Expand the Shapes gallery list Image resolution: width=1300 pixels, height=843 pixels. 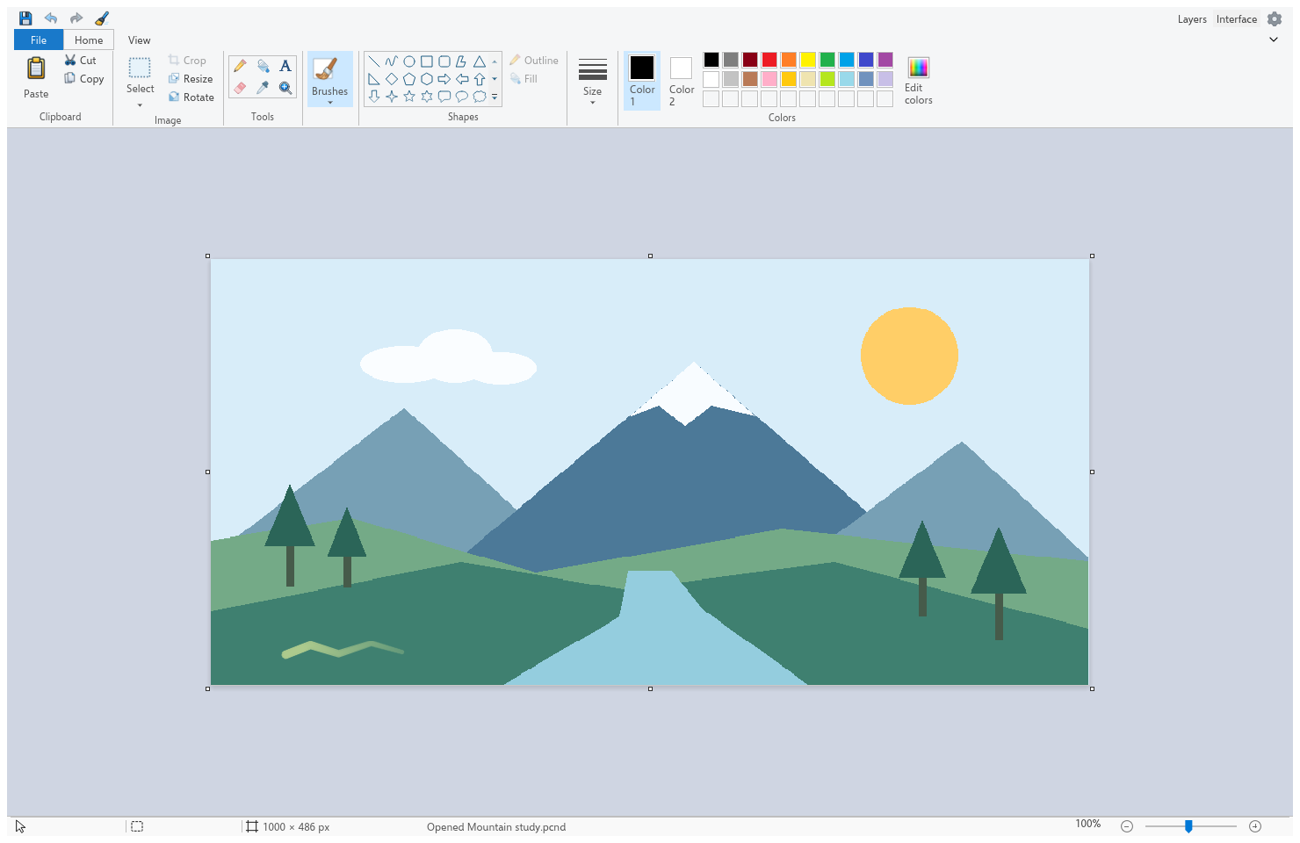click(495, 97)
